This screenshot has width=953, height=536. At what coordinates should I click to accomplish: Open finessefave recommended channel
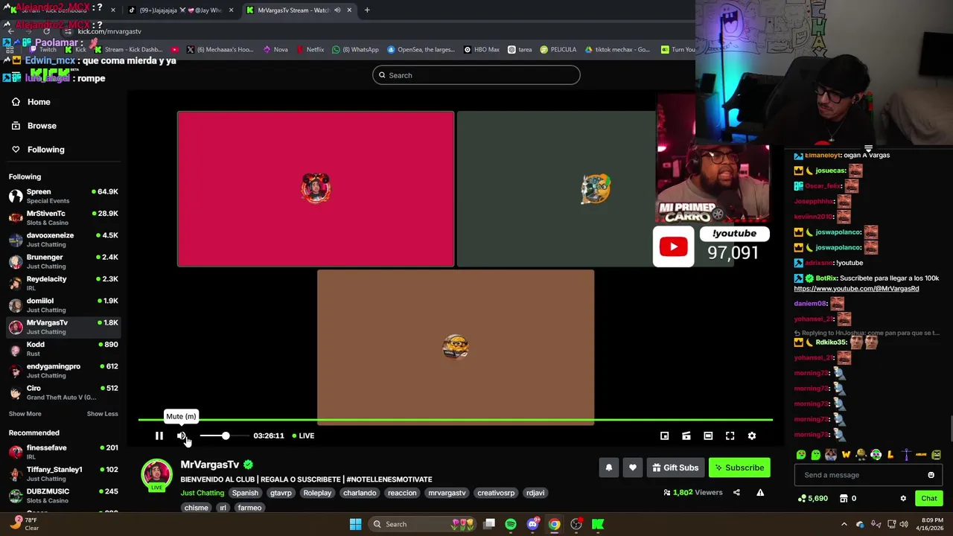[x=63, y=452]
